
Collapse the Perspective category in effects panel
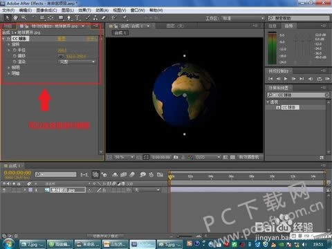click(268, 102)
